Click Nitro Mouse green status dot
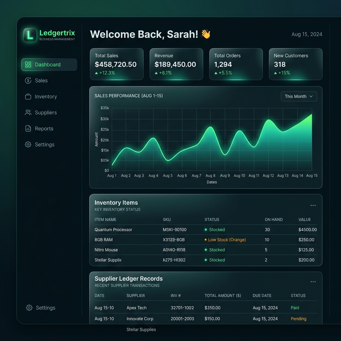341x341 pixels. 206,250
